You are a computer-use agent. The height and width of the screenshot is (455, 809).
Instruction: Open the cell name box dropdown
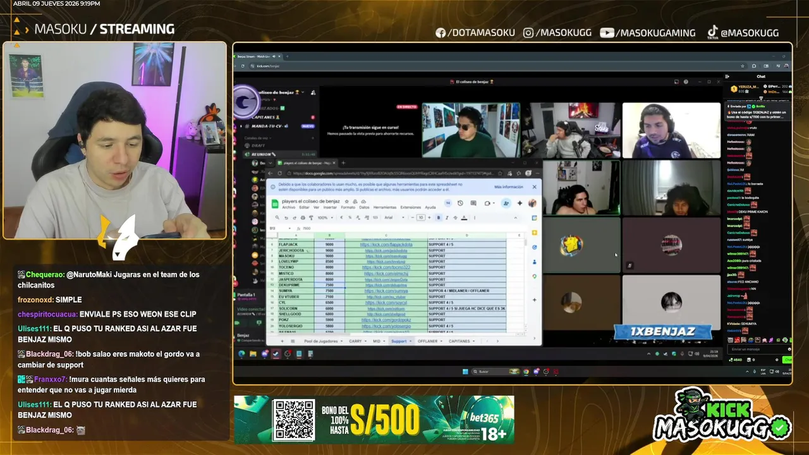coord(289,228)
